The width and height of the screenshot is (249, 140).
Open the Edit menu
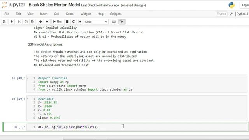[18, 14]
